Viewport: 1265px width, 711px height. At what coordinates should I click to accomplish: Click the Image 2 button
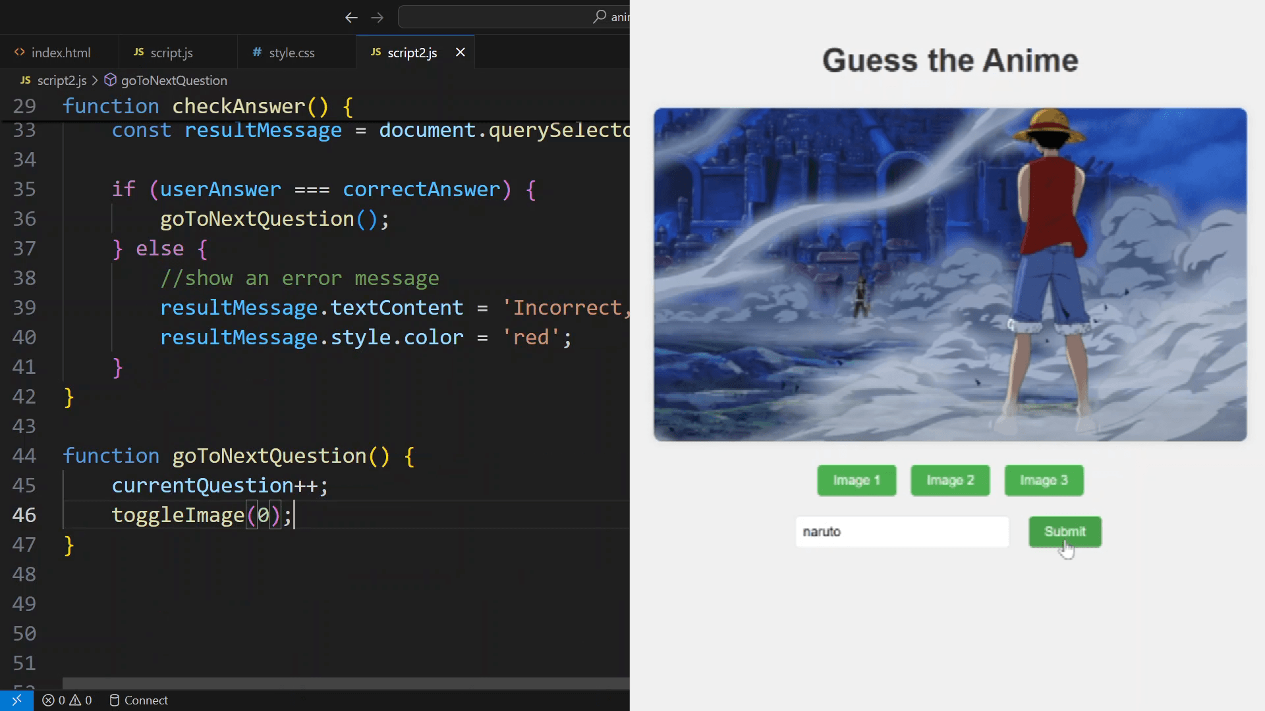pos(950,481)
